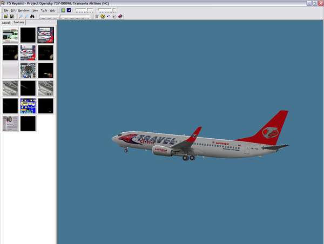Click the binoculars find icon

point(32,16)
